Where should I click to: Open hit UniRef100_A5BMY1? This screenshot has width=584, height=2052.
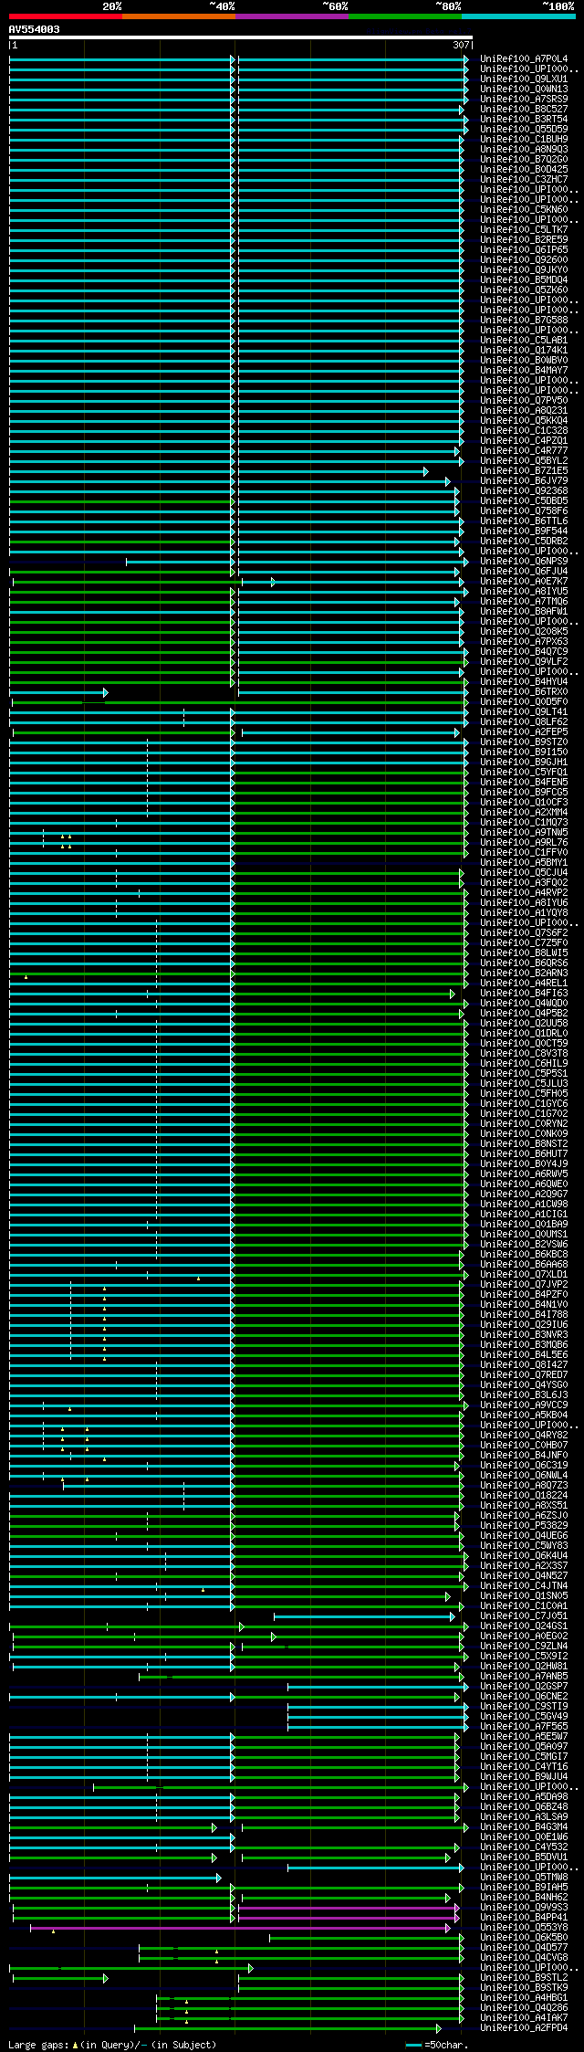point(524,863)
